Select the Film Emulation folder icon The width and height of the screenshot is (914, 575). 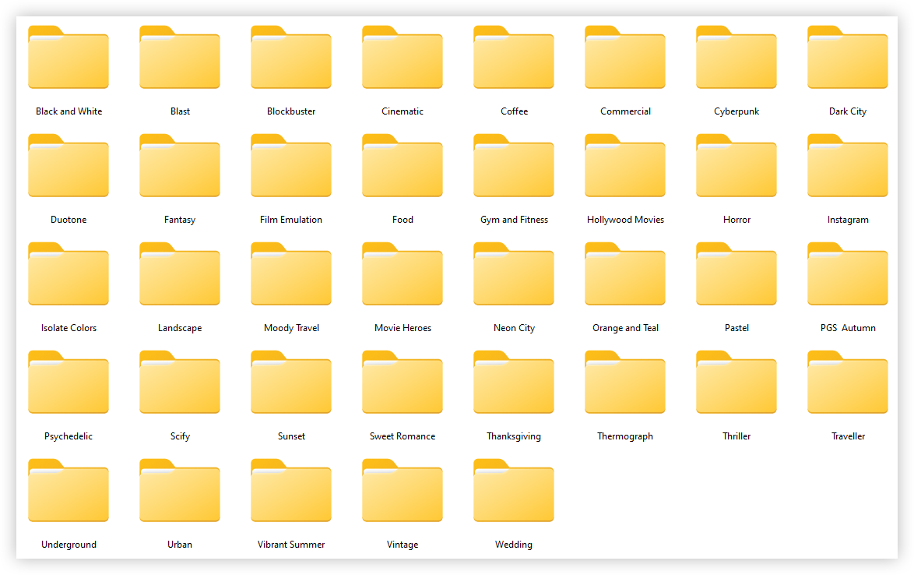(291, 166)
